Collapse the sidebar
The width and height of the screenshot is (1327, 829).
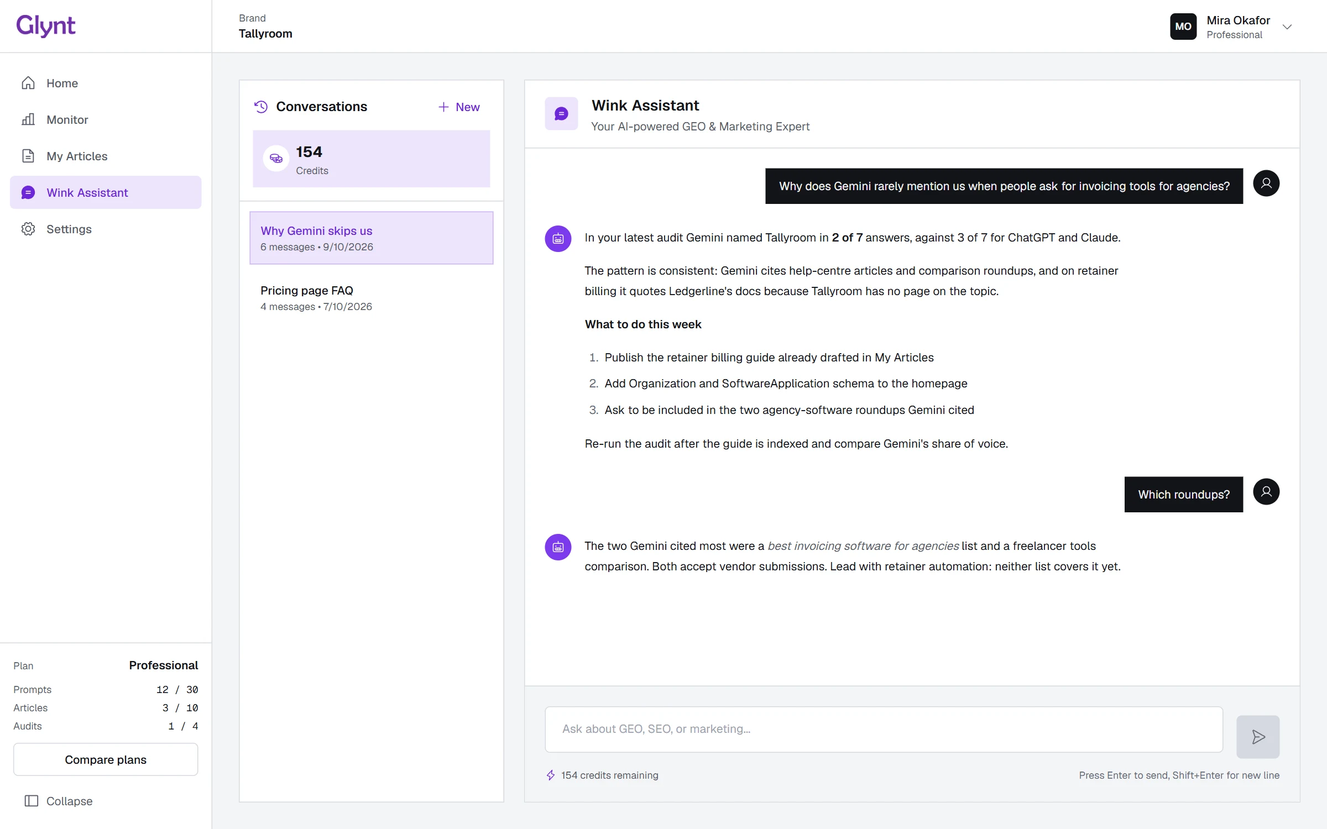pyautogui.click(x=59, y=801)
